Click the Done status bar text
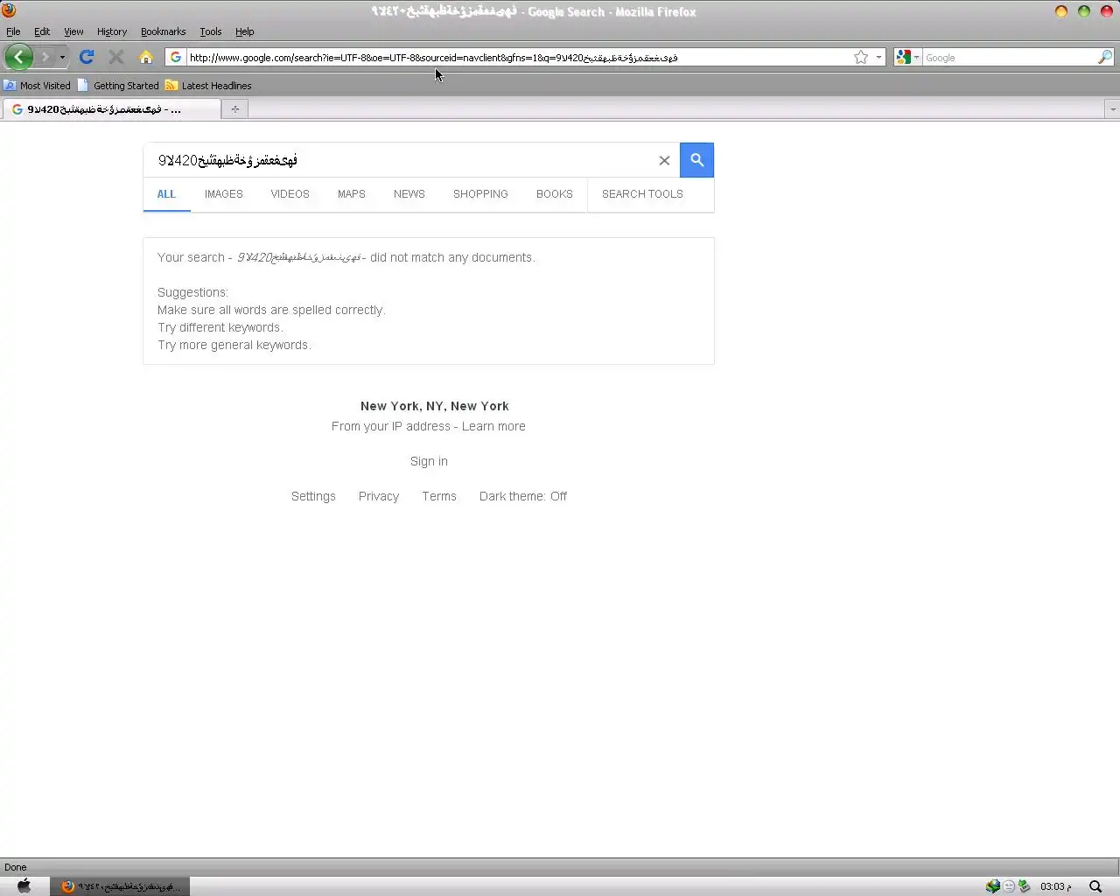 16,867
